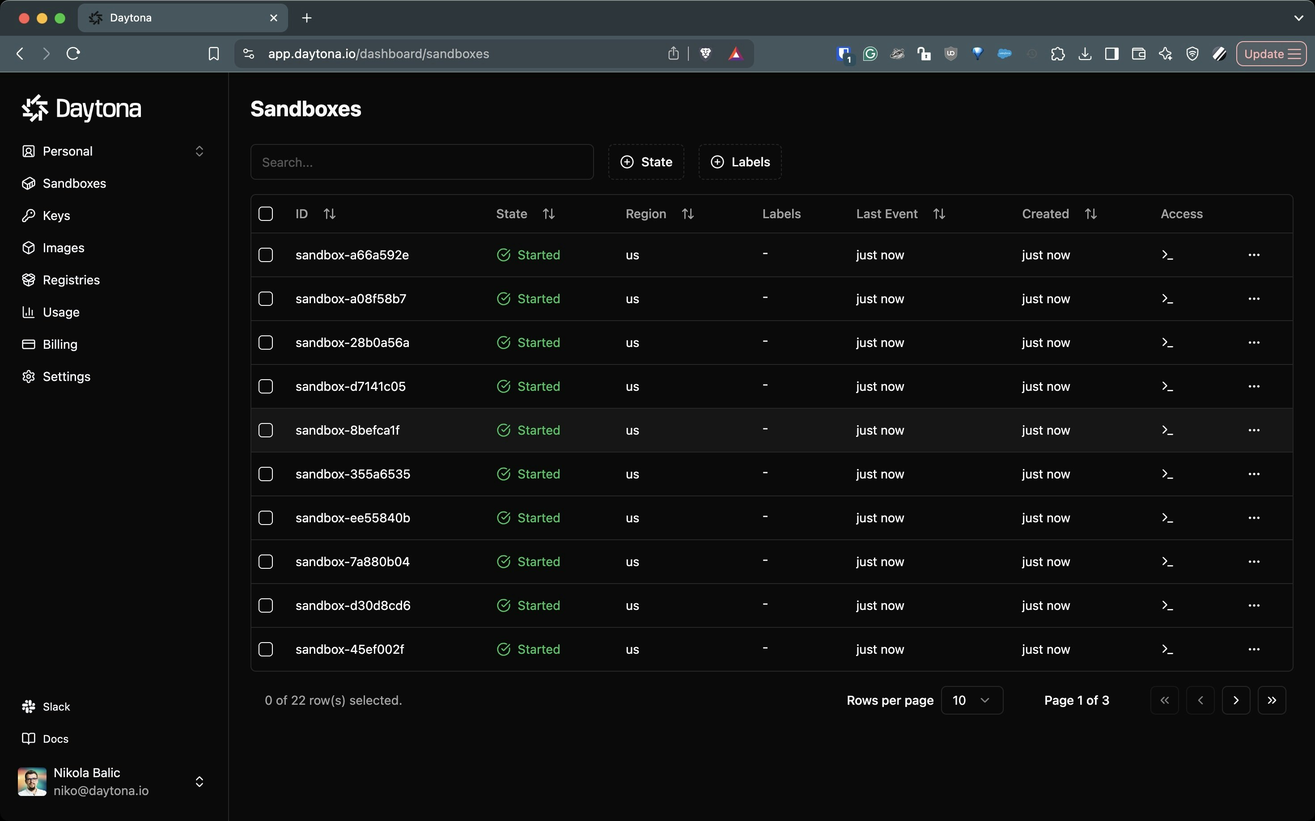
Task: Select all sandboxes with header checkbox
Action: tap(266, 214)
